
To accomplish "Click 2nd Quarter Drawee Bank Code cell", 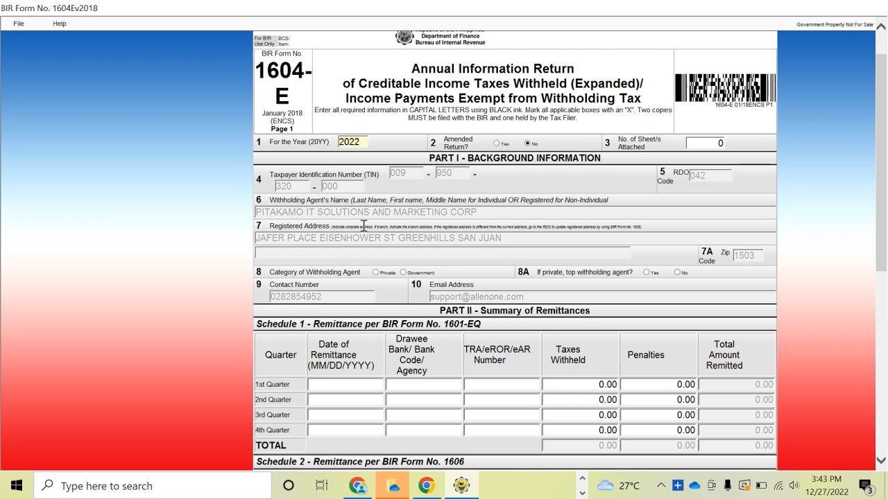I will click(x=424, y=400).
